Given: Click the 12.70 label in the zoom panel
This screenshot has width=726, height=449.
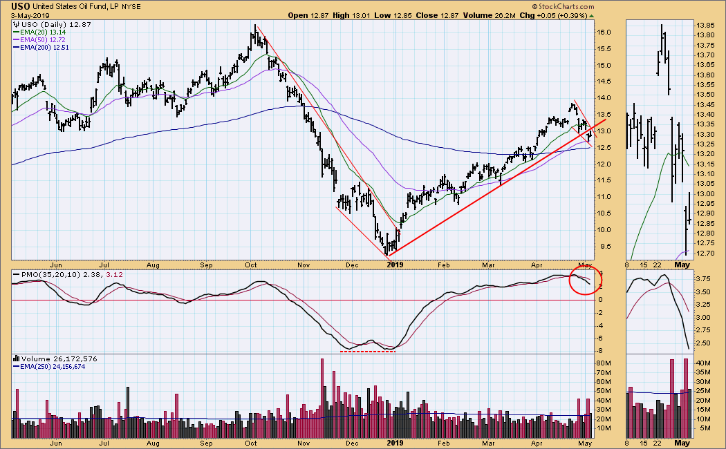Looking at the screenshot, I should (x=705, y=253).
